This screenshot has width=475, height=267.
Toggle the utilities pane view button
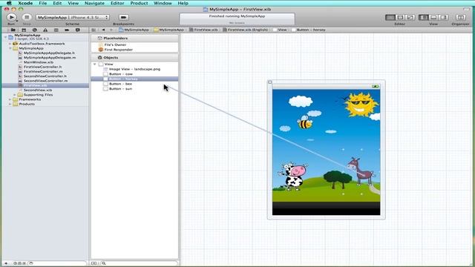click(443, 18)
